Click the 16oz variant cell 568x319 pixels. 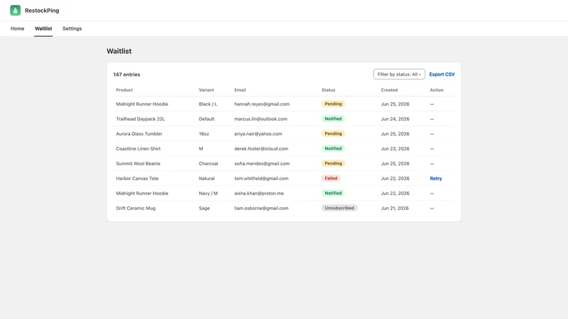tap(204, 134)
